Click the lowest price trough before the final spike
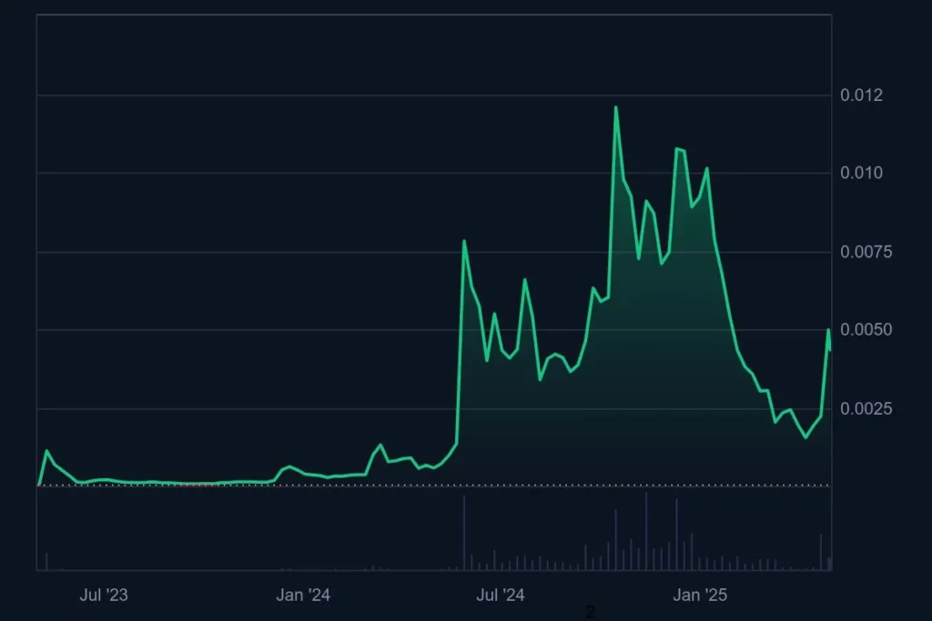The width and height of the screenshot is (932, 621). pyautogui.click(x=806, y=437)
